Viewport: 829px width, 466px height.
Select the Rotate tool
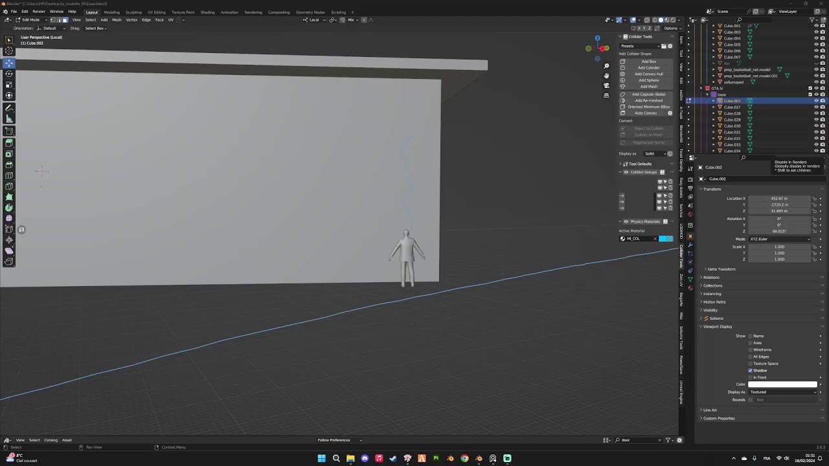(x=9, y=74)
